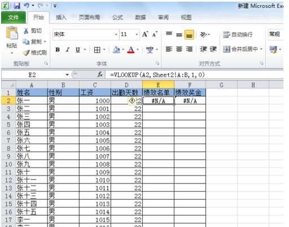Toggle align text right
This screenshot has width=289, height=227.
(x=189, y=49)
